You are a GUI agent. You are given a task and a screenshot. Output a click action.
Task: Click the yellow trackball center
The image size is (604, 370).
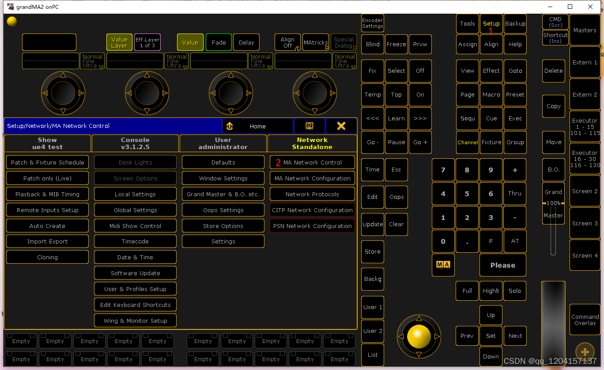pyautogui.click(x=419, y=336)
